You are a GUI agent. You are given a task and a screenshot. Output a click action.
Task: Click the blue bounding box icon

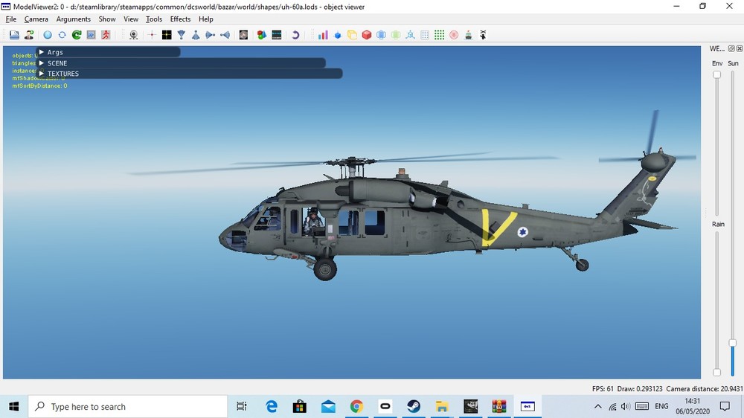[x=381, y=35]
